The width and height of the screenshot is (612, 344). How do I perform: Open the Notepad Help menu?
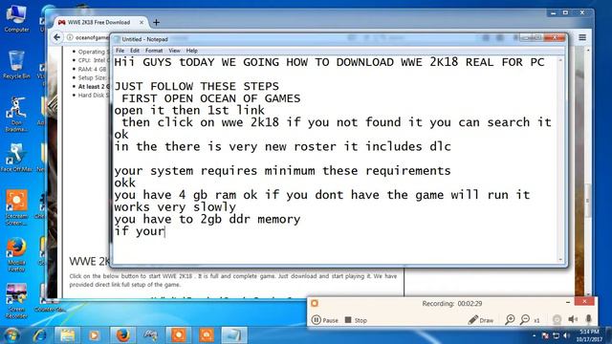[191, 51]
